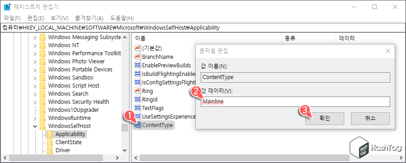Click the IsConfigSettingsFlighting DWORD icon
The width and height of the screenshot is (406, 163).
[137, 82]
